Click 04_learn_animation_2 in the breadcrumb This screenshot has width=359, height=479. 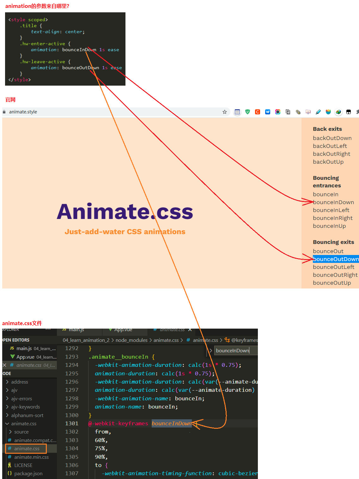coord(86,340)
